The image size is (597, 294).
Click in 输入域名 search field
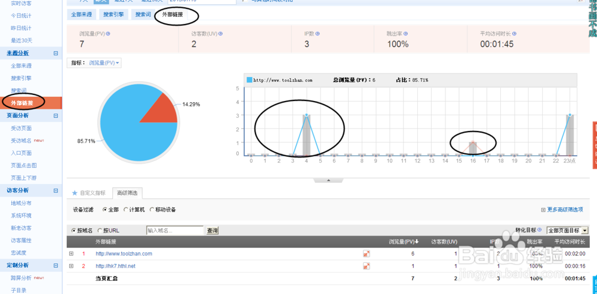point(175,230)
